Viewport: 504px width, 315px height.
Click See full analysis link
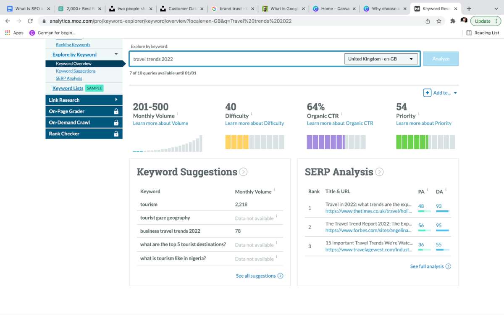[430, 266]
